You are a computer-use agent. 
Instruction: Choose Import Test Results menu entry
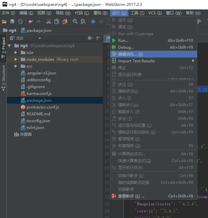click(x=153, y=61)
